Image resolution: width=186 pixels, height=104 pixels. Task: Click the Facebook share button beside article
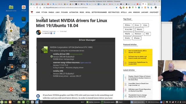[38, 96]
